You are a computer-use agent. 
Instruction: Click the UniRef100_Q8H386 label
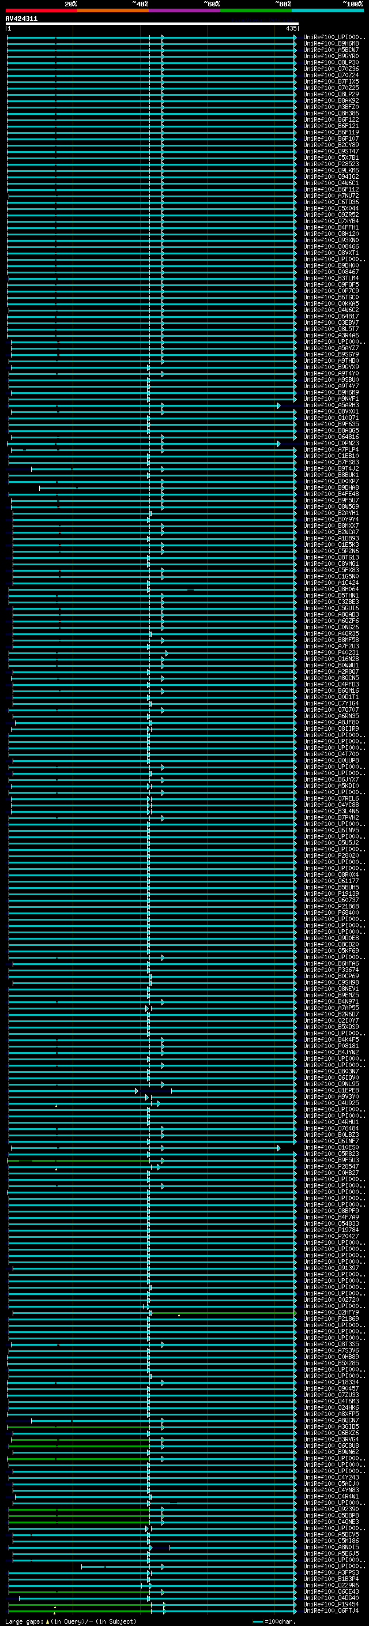pyautogui.click(x=331, y=113)
